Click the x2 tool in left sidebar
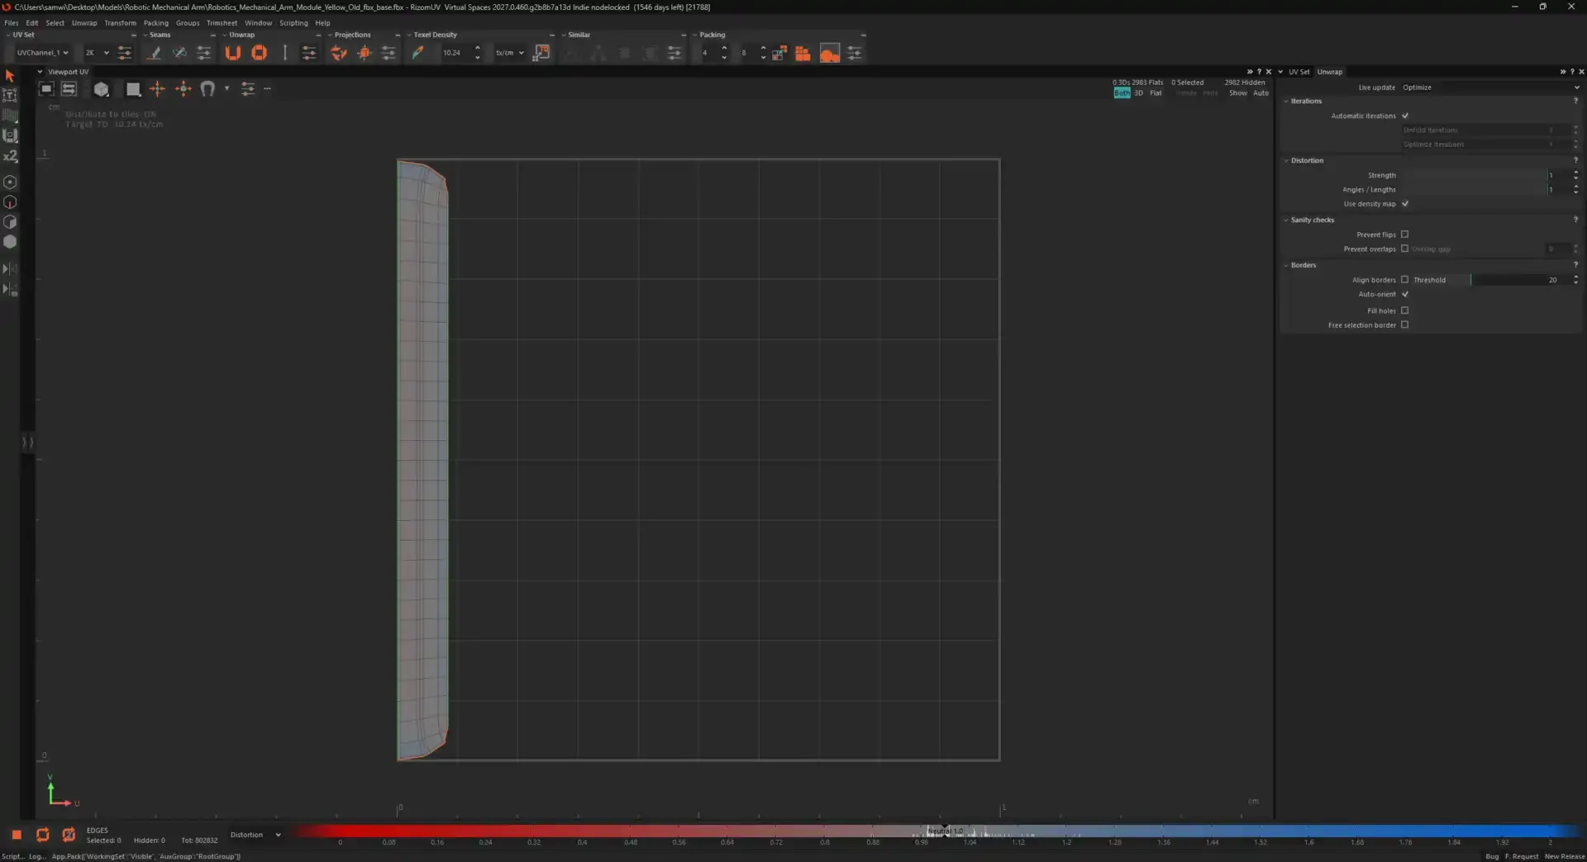Screen dimensions: 1587x862 10,156
